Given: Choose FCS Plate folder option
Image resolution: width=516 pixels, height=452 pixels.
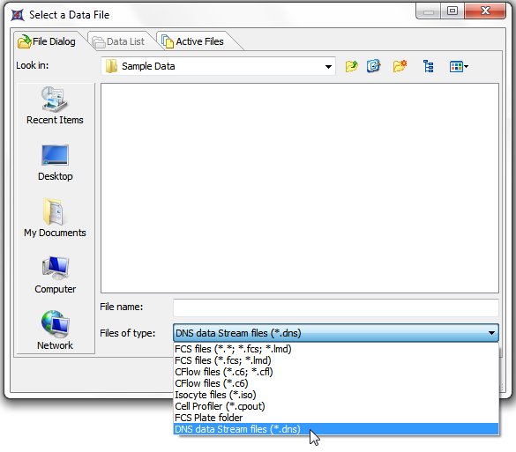Looking at the screenshot, I should pos(336,418).
